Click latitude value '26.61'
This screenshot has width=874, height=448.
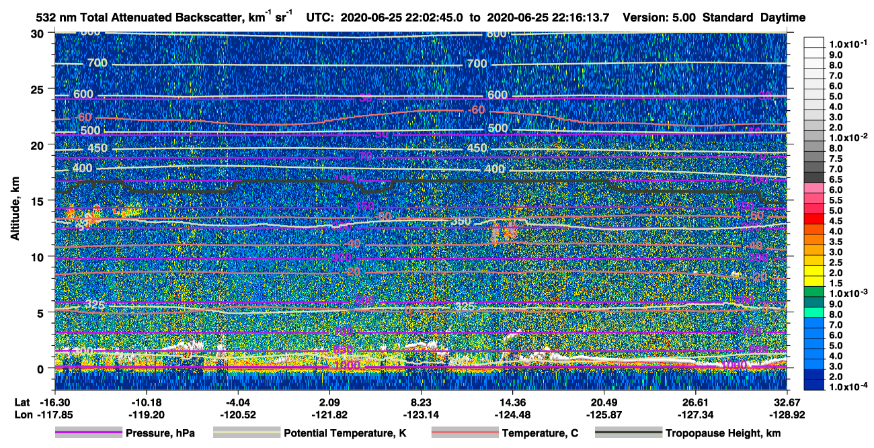click(x=696, y=402)
